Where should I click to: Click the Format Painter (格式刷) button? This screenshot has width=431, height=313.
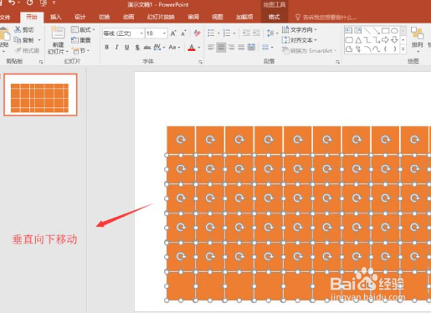click(x=27, y=50)
